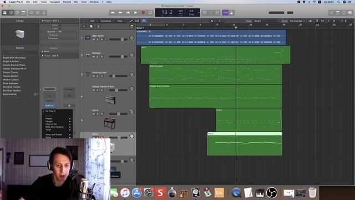This screenshot has width=355, height=200.
Task: Toggle the Flex show/hide button
Action: [137, 21]
